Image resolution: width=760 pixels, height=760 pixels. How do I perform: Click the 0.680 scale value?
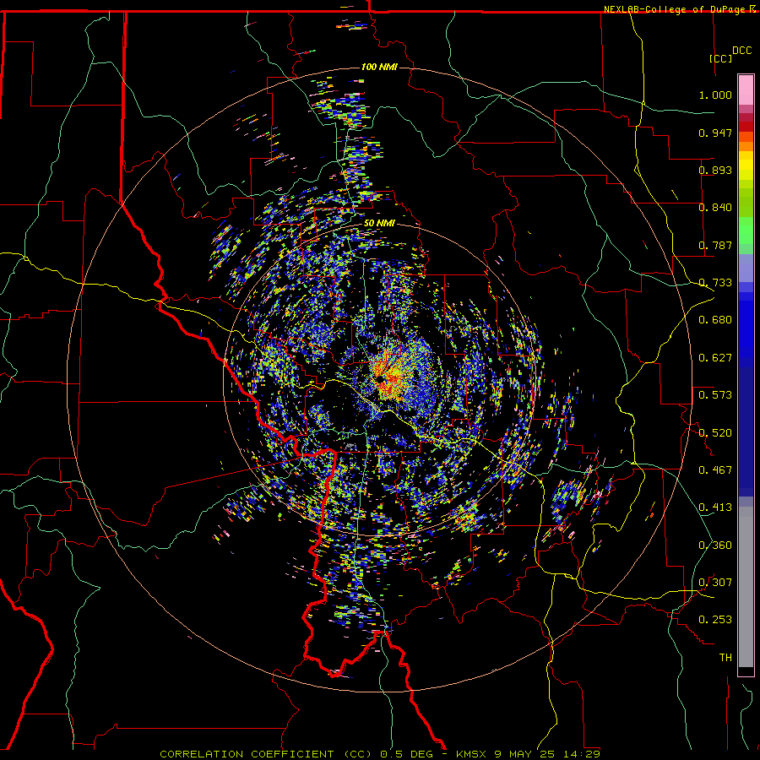[715, 320]
